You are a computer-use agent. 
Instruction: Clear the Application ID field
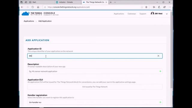pos(158,56)
